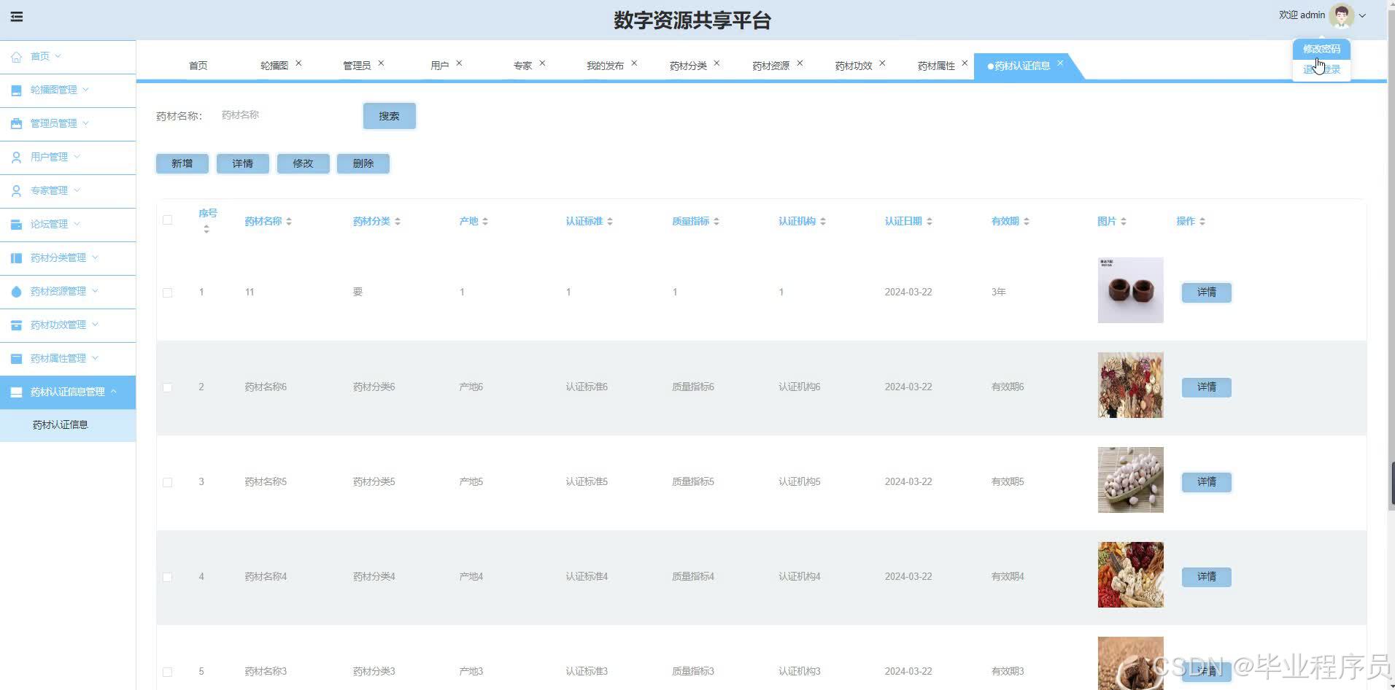The image size is (1395, 690).
Task: Close the 我的发布 tab
Action: [634, 63]
